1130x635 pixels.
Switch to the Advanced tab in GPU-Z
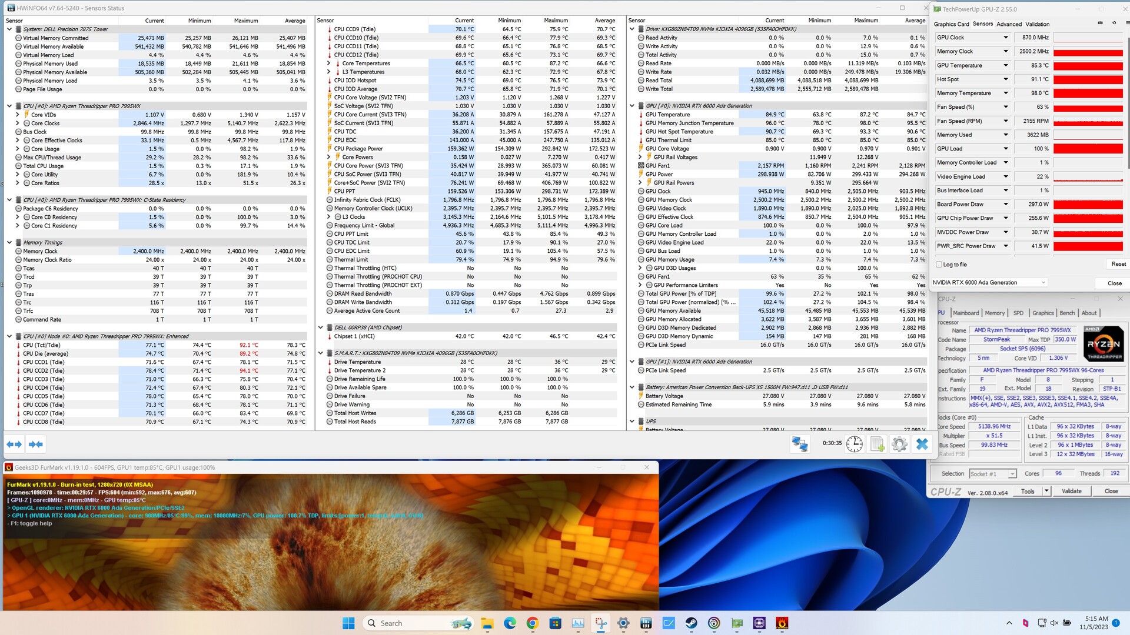1009,24
